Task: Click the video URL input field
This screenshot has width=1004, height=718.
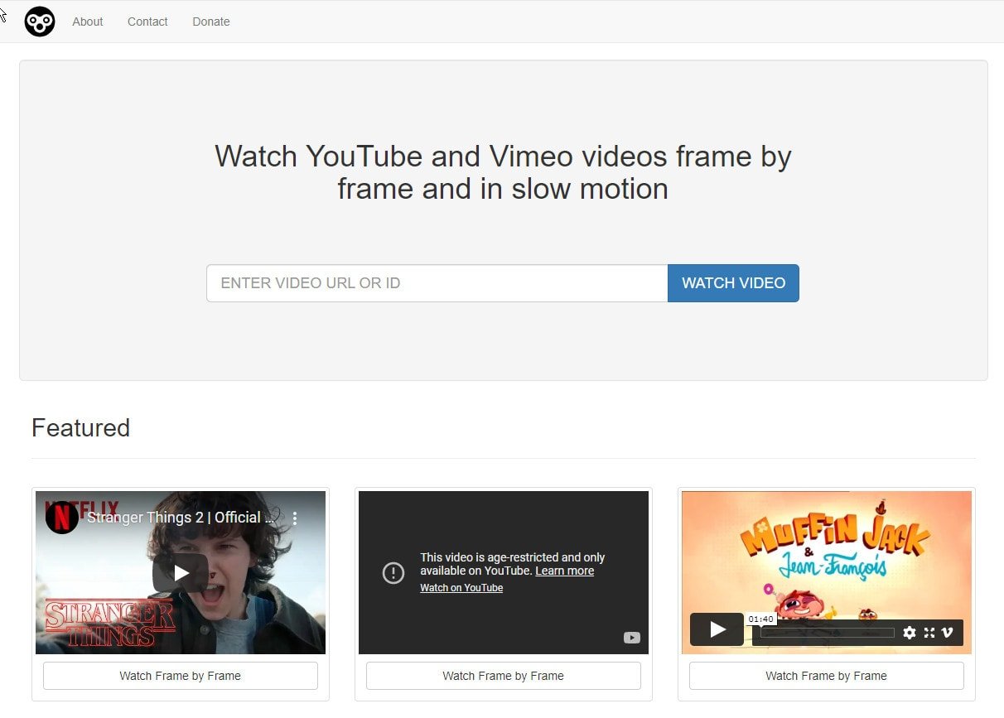Action: [437, 282]
